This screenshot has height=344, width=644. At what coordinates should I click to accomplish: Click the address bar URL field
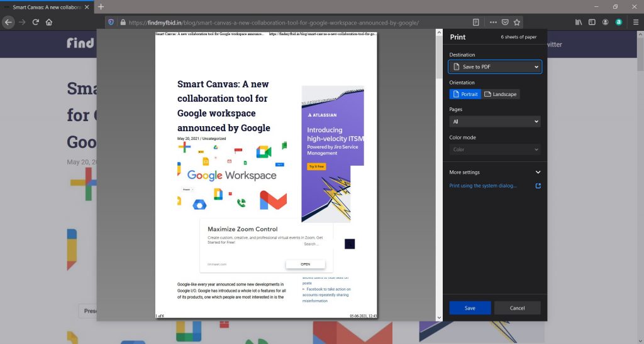pyautogui.click(x=273, y=23)
